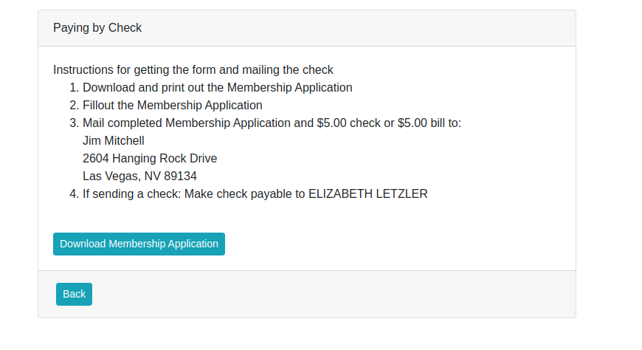This screenshot has height=350, width=642.
Task: Click the list number 1 marker
Action: [x=73, y=87]
